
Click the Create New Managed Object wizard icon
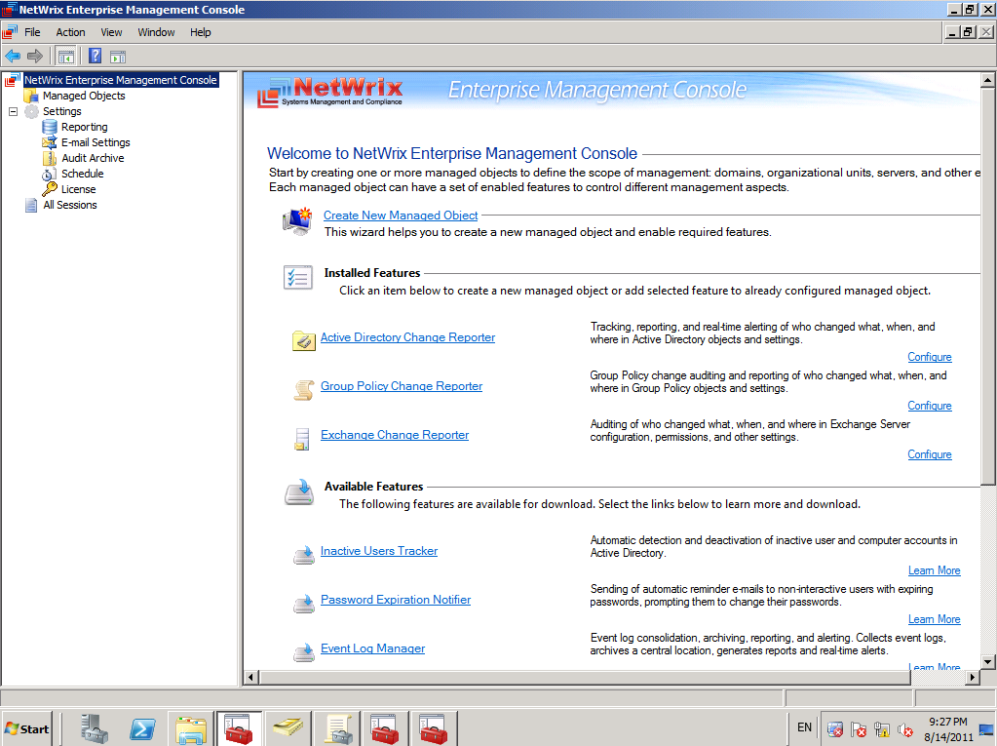pos(296,221)
